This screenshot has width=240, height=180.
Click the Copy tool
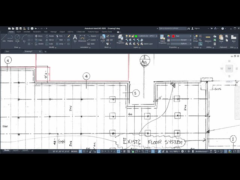(x=39, y=40)
